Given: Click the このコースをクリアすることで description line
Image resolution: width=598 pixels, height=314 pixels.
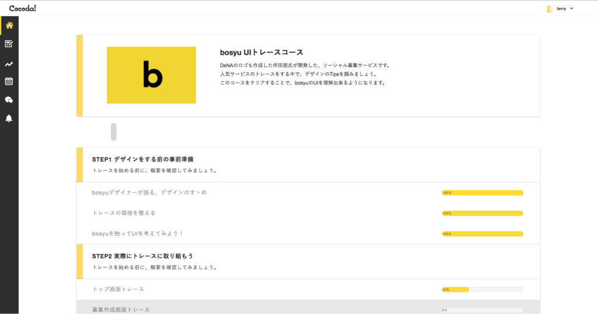Looking at the screenshot, I should click(x=303, y=83).
